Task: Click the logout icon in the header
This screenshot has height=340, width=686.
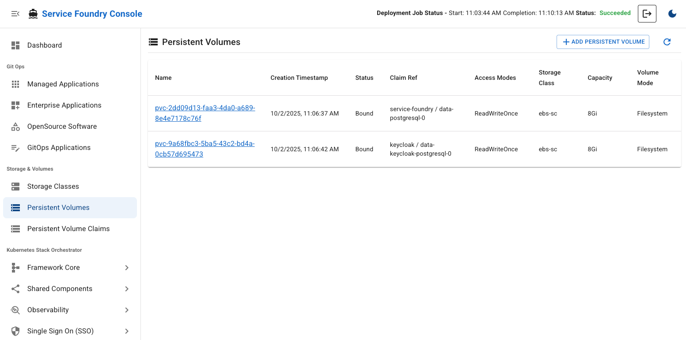Action: coord(647,14)
